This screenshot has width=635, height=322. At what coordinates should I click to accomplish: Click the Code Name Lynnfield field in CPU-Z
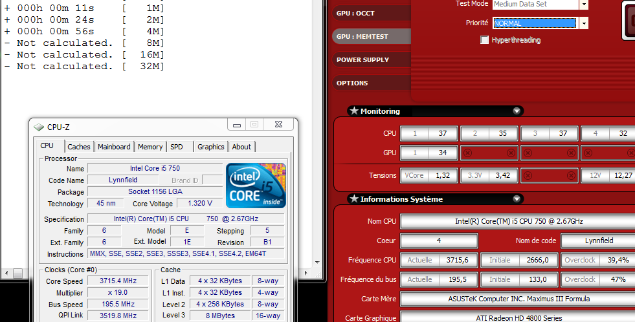[x=123, y=180]
